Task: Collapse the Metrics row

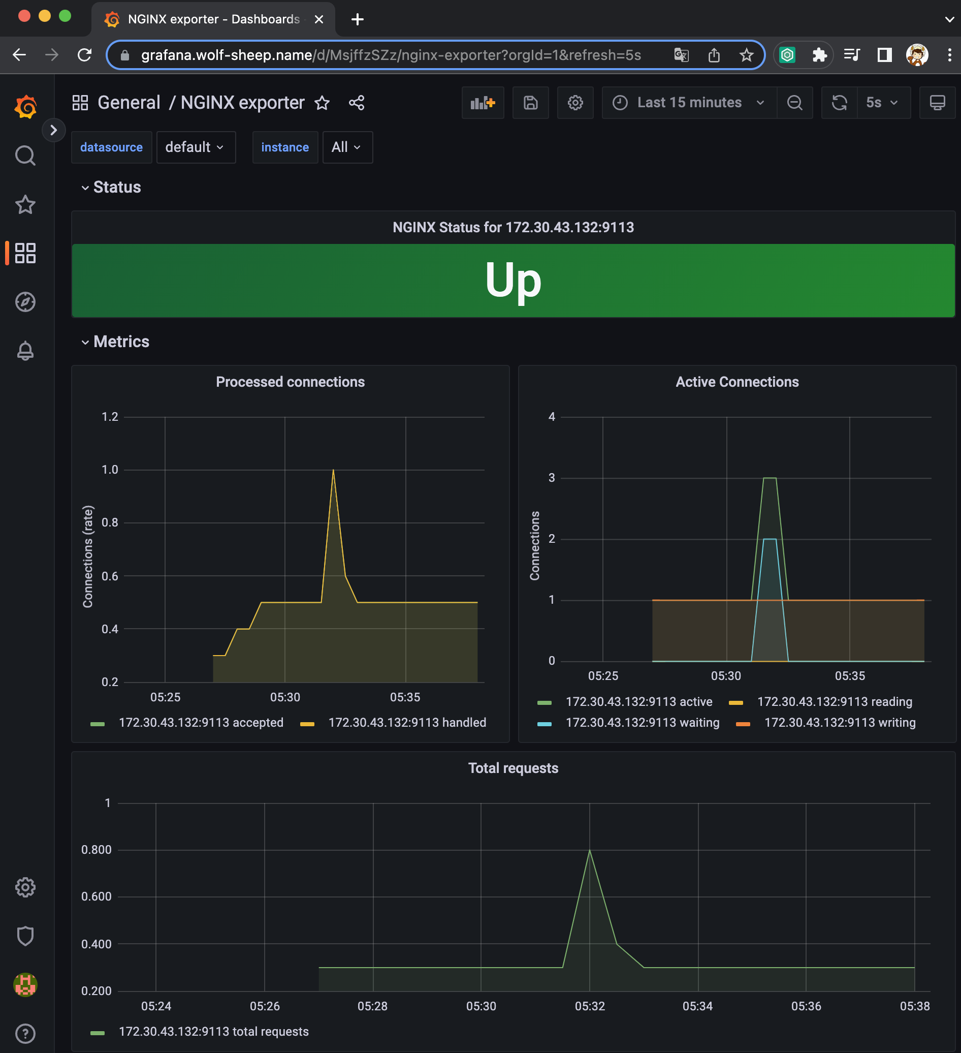Action: coord(115,342)
